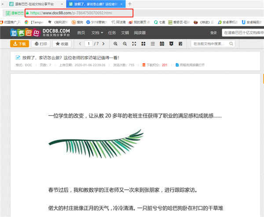Click the 打印 print button
Image resolution: width=264 pixels, height=217 pixels.
point(41,44)
